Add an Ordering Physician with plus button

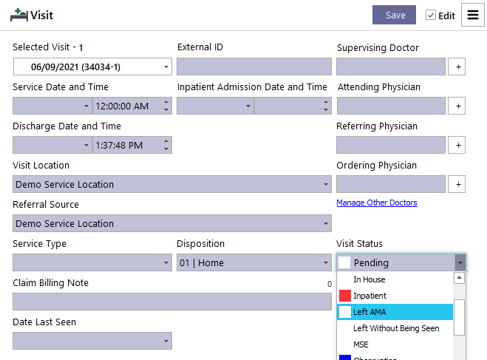tap(457, 184)
